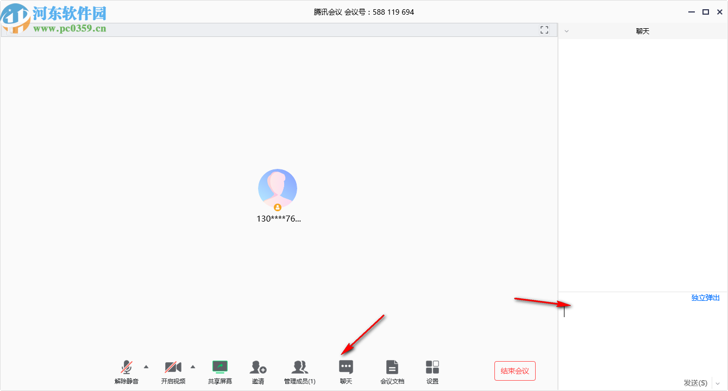Minimize the 腾讯会议 window
Image resolution: width=728 pixels, height=391 pixels.
tap(692, 11)
